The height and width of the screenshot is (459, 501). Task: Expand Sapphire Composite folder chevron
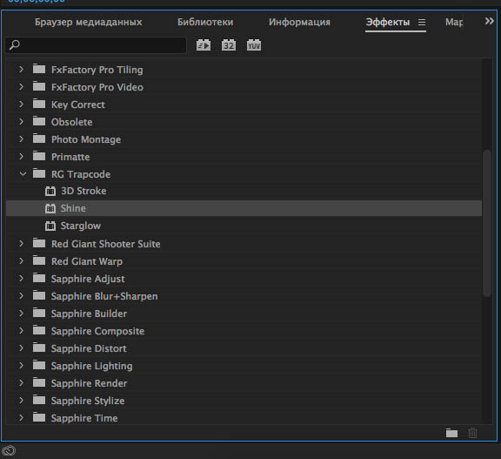[x=21, y=330]
